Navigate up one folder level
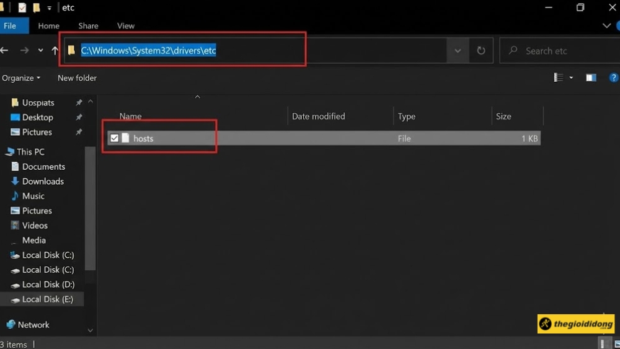This screenshot has height=349, width=620. 55,50
